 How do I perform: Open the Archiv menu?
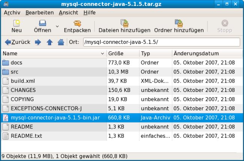12,12
